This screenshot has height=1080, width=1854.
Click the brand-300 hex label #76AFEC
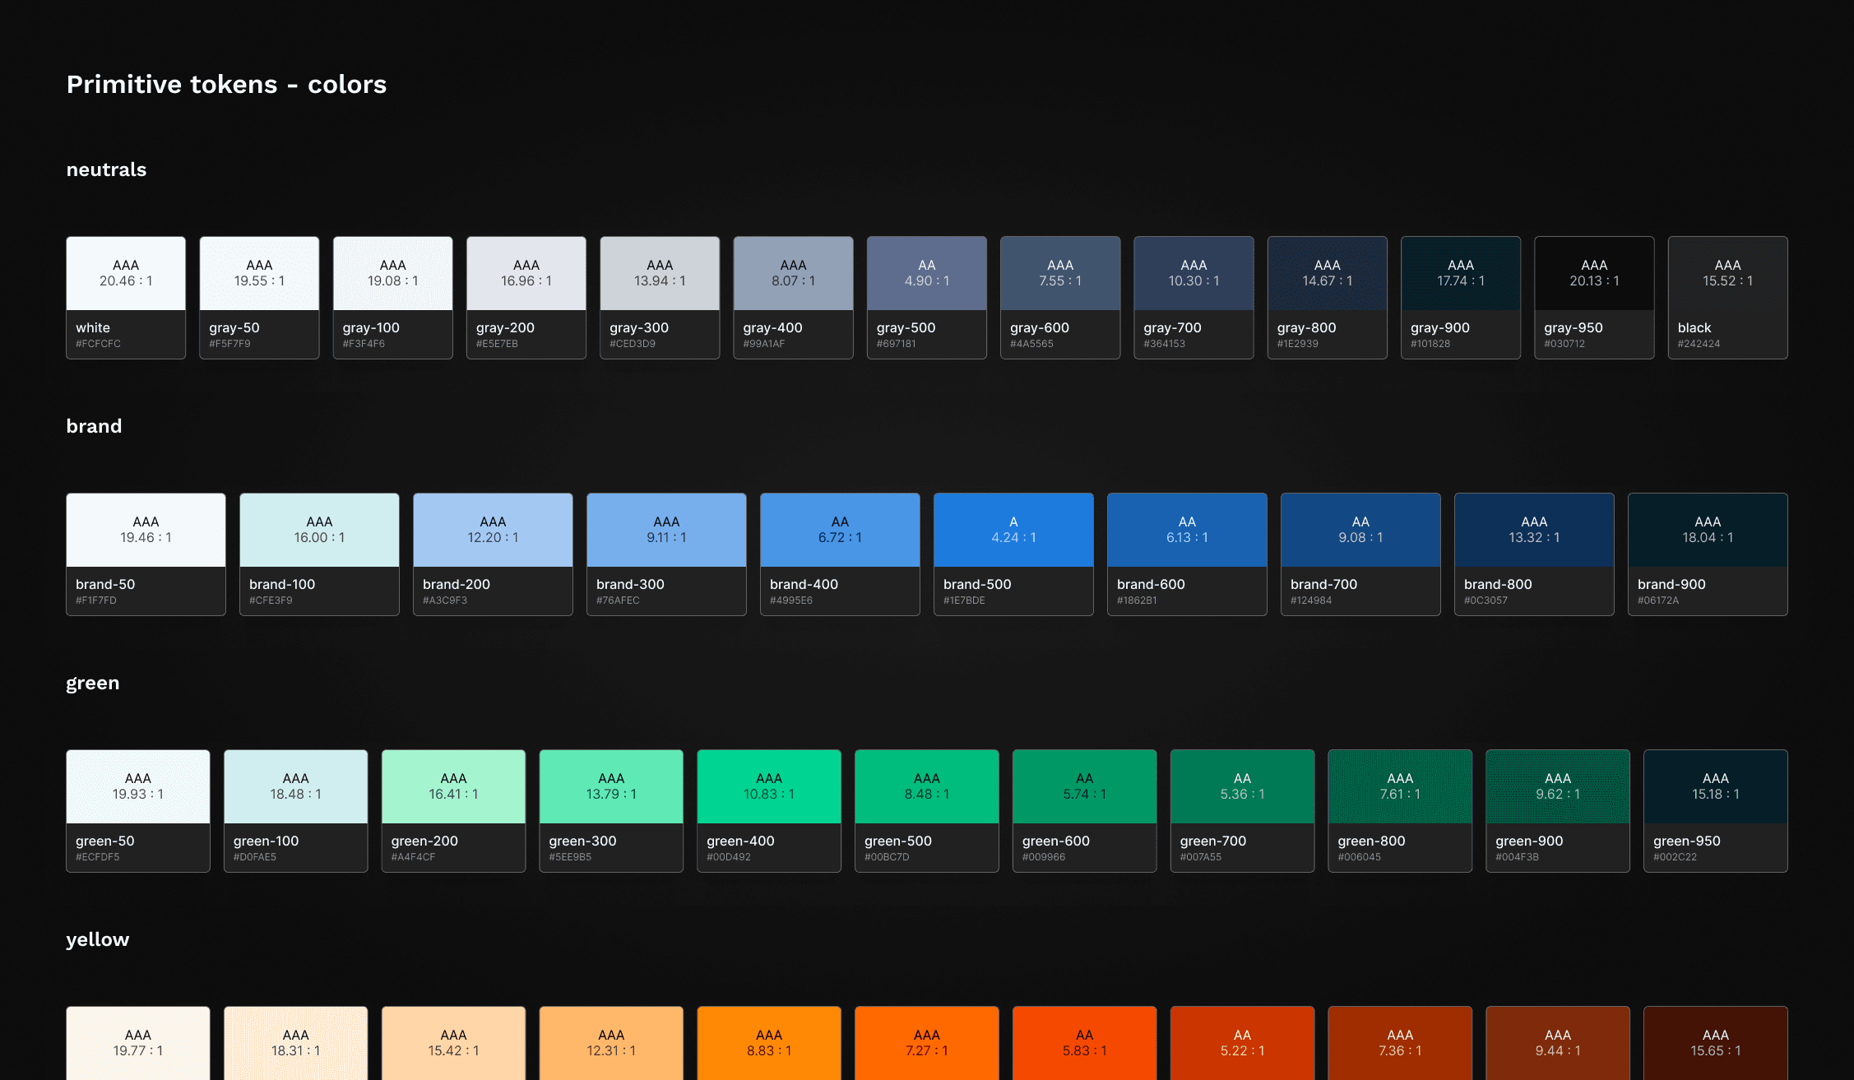[x=618, y=600]
